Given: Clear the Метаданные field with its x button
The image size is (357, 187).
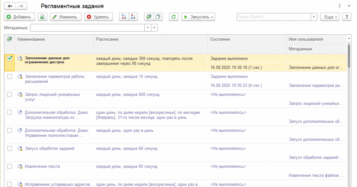Looking at the screenshot, I should pyautogui.click(x=154, y=28).
